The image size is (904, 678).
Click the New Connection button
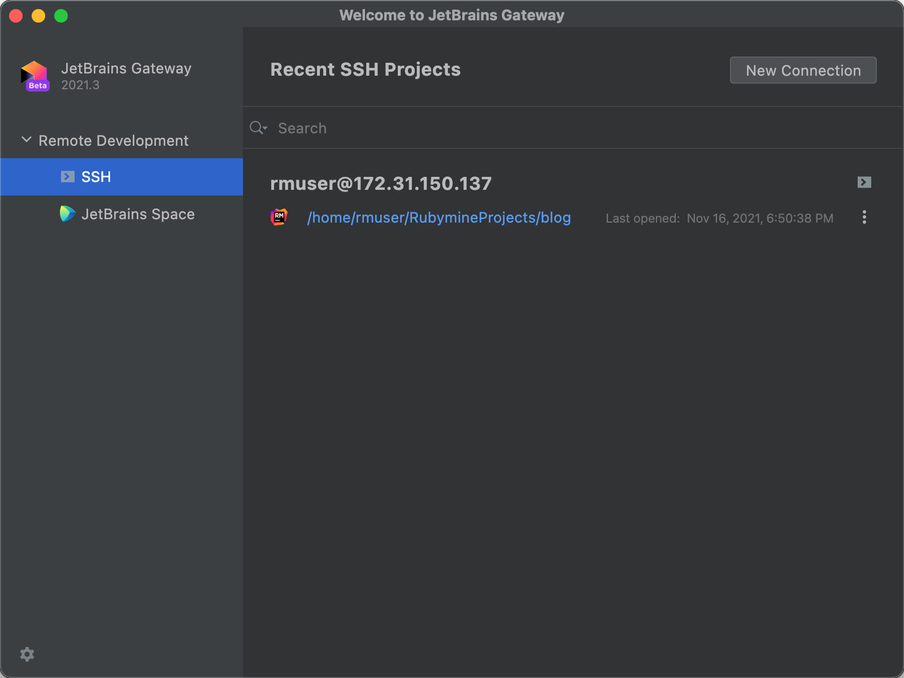tap(803, 71)
